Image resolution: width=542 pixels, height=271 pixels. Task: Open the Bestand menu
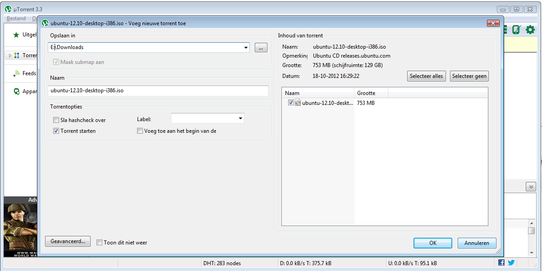tap(16, 18)
